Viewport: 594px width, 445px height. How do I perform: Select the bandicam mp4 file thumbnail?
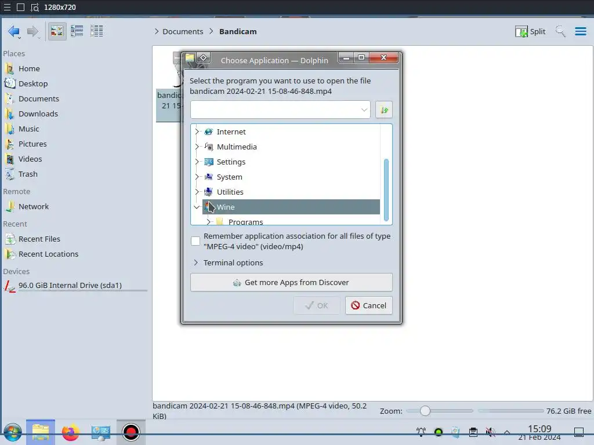169,87
